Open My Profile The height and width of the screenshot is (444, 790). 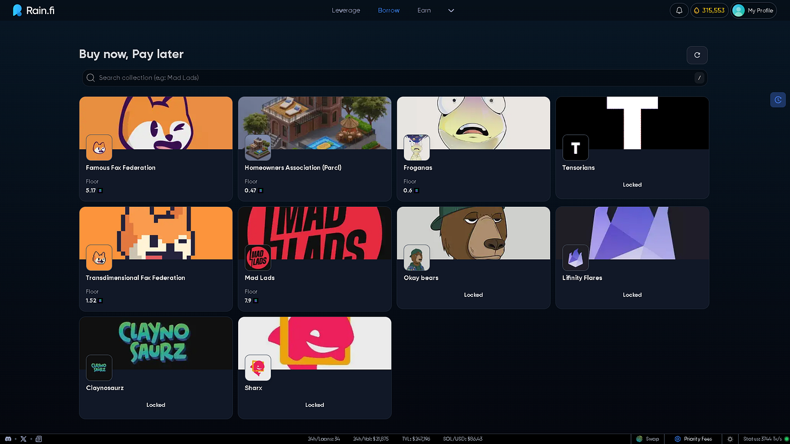754,10
